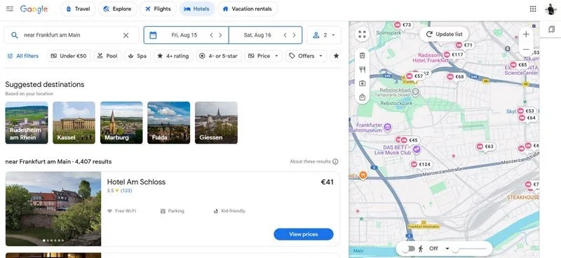Click the hotel location search field
The height and width of the screenshot is (258, 561).
point(72,35)
